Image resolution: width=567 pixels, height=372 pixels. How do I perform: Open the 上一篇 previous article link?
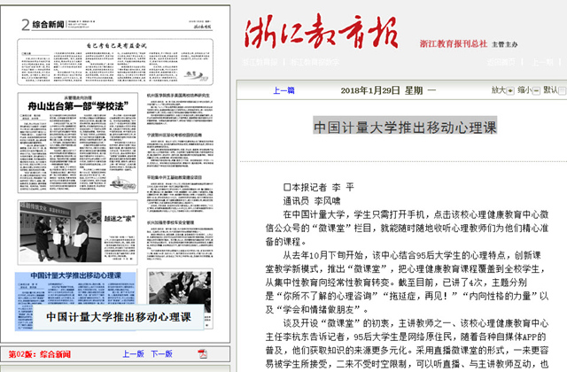[x=283, y=90]
